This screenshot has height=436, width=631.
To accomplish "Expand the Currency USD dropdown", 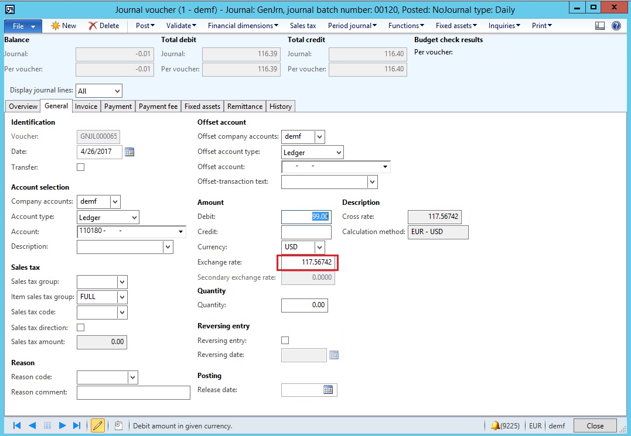I will click(319, 247).
